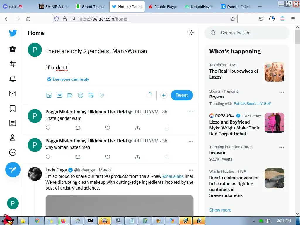
Task: Open @hauslabs mention link
Action: (x=173, y=176)
